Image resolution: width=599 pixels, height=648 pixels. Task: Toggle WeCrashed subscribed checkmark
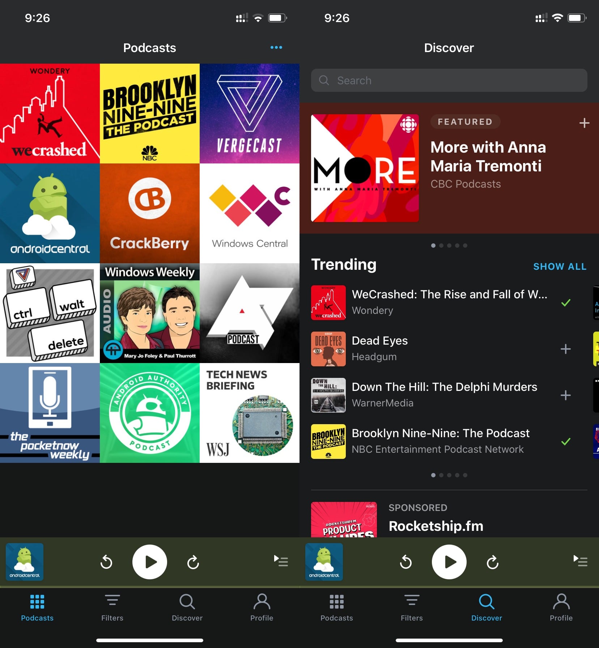click(x=565, y=303)
